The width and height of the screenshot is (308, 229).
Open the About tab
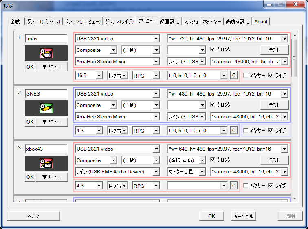261,22
